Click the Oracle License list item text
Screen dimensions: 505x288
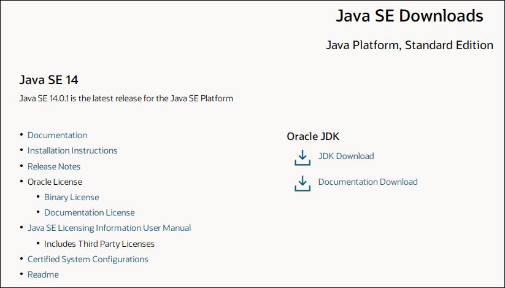click(x=55, y=182)
